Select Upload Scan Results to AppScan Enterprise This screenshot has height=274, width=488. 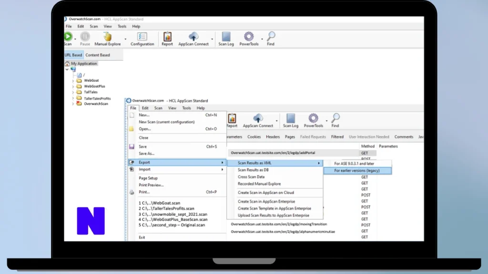coord(273,215)
